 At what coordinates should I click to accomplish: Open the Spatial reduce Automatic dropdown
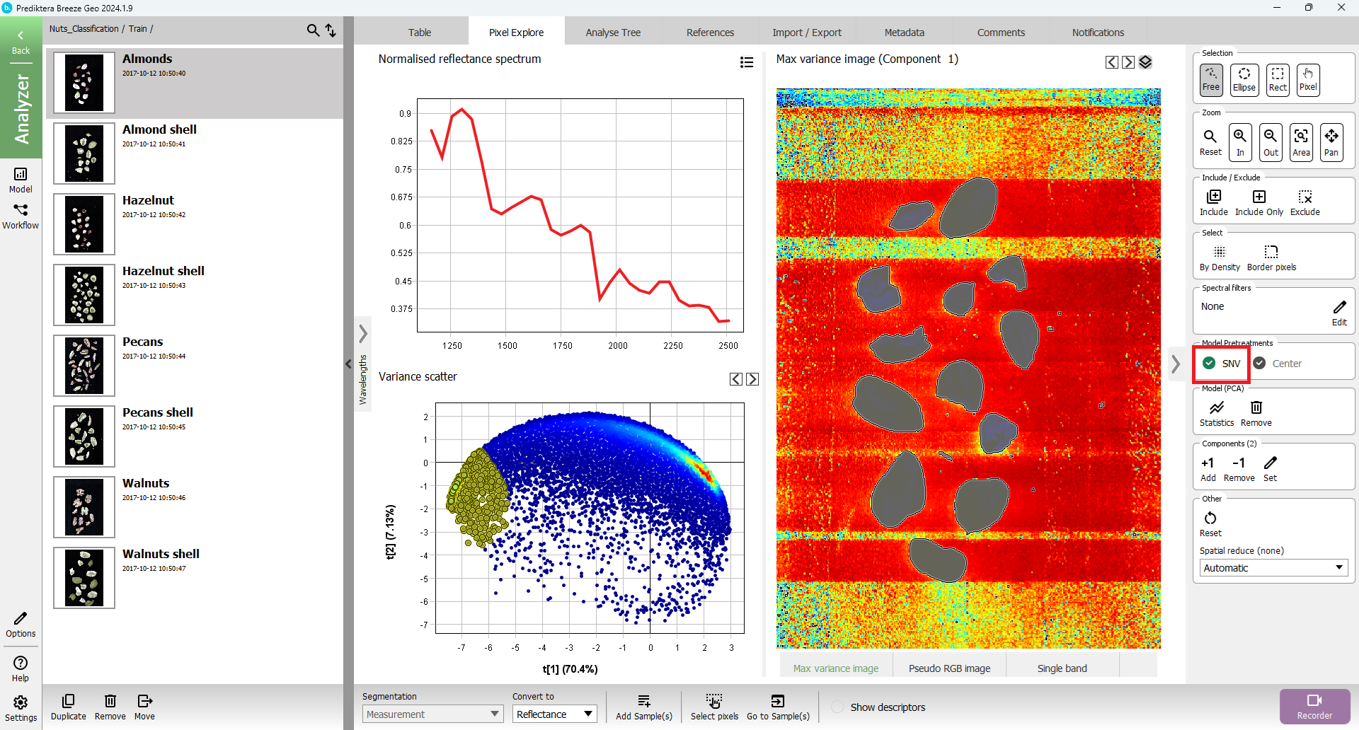[x=1273, y=568]
